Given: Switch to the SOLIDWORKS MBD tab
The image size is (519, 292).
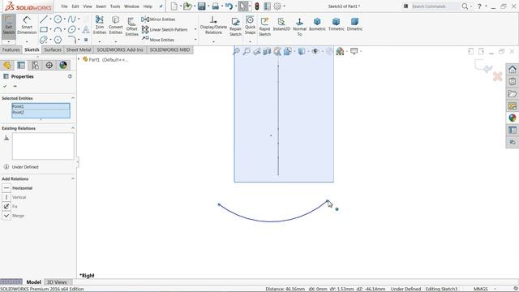Looking at the screenshot, I should 169,49.
